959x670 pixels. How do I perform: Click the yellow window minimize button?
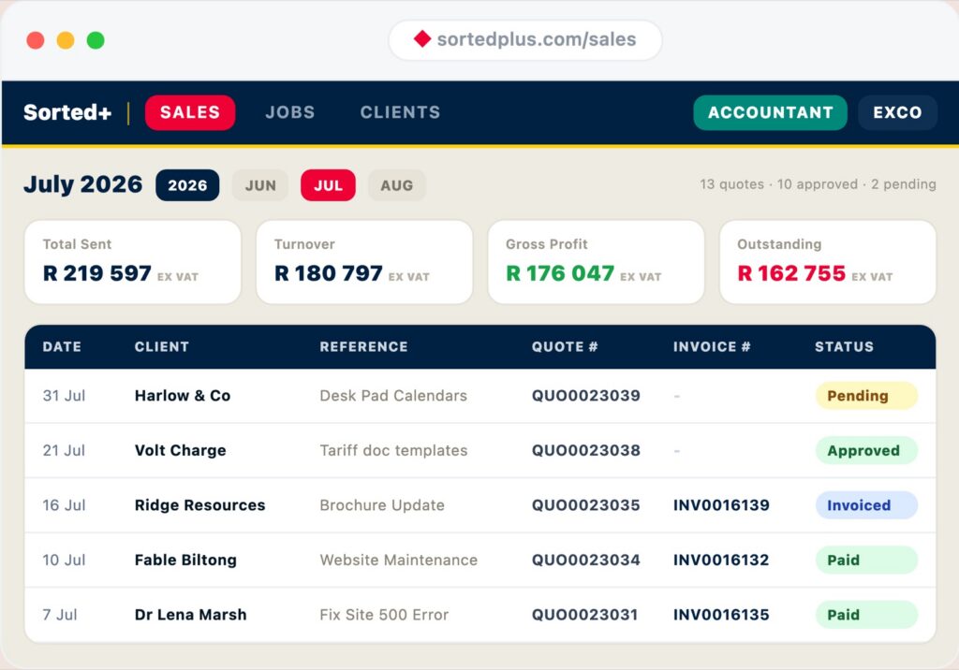66,40
